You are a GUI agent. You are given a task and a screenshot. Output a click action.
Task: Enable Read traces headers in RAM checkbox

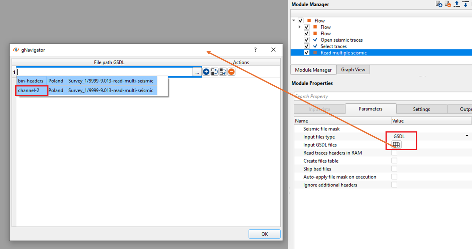[394, 153]
